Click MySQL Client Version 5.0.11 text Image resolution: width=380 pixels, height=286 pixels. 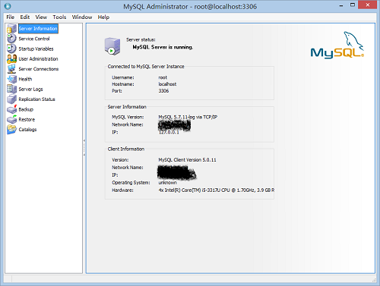coord(187,160)
